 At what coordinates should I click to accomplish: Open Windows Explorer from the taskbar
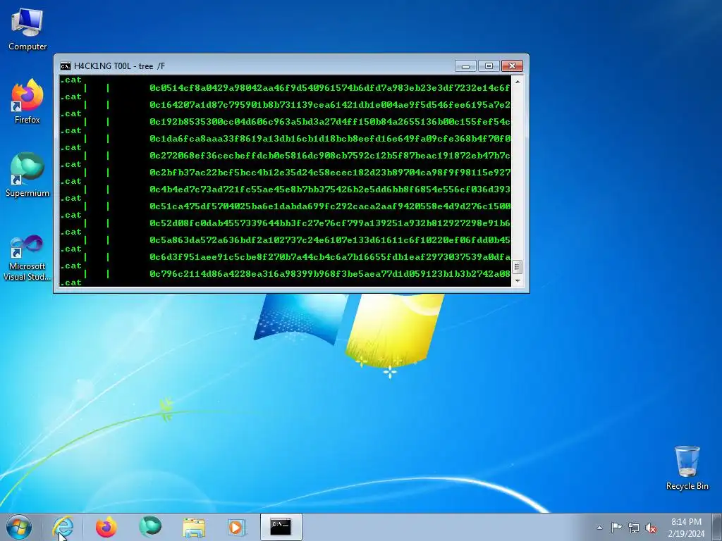194,527
